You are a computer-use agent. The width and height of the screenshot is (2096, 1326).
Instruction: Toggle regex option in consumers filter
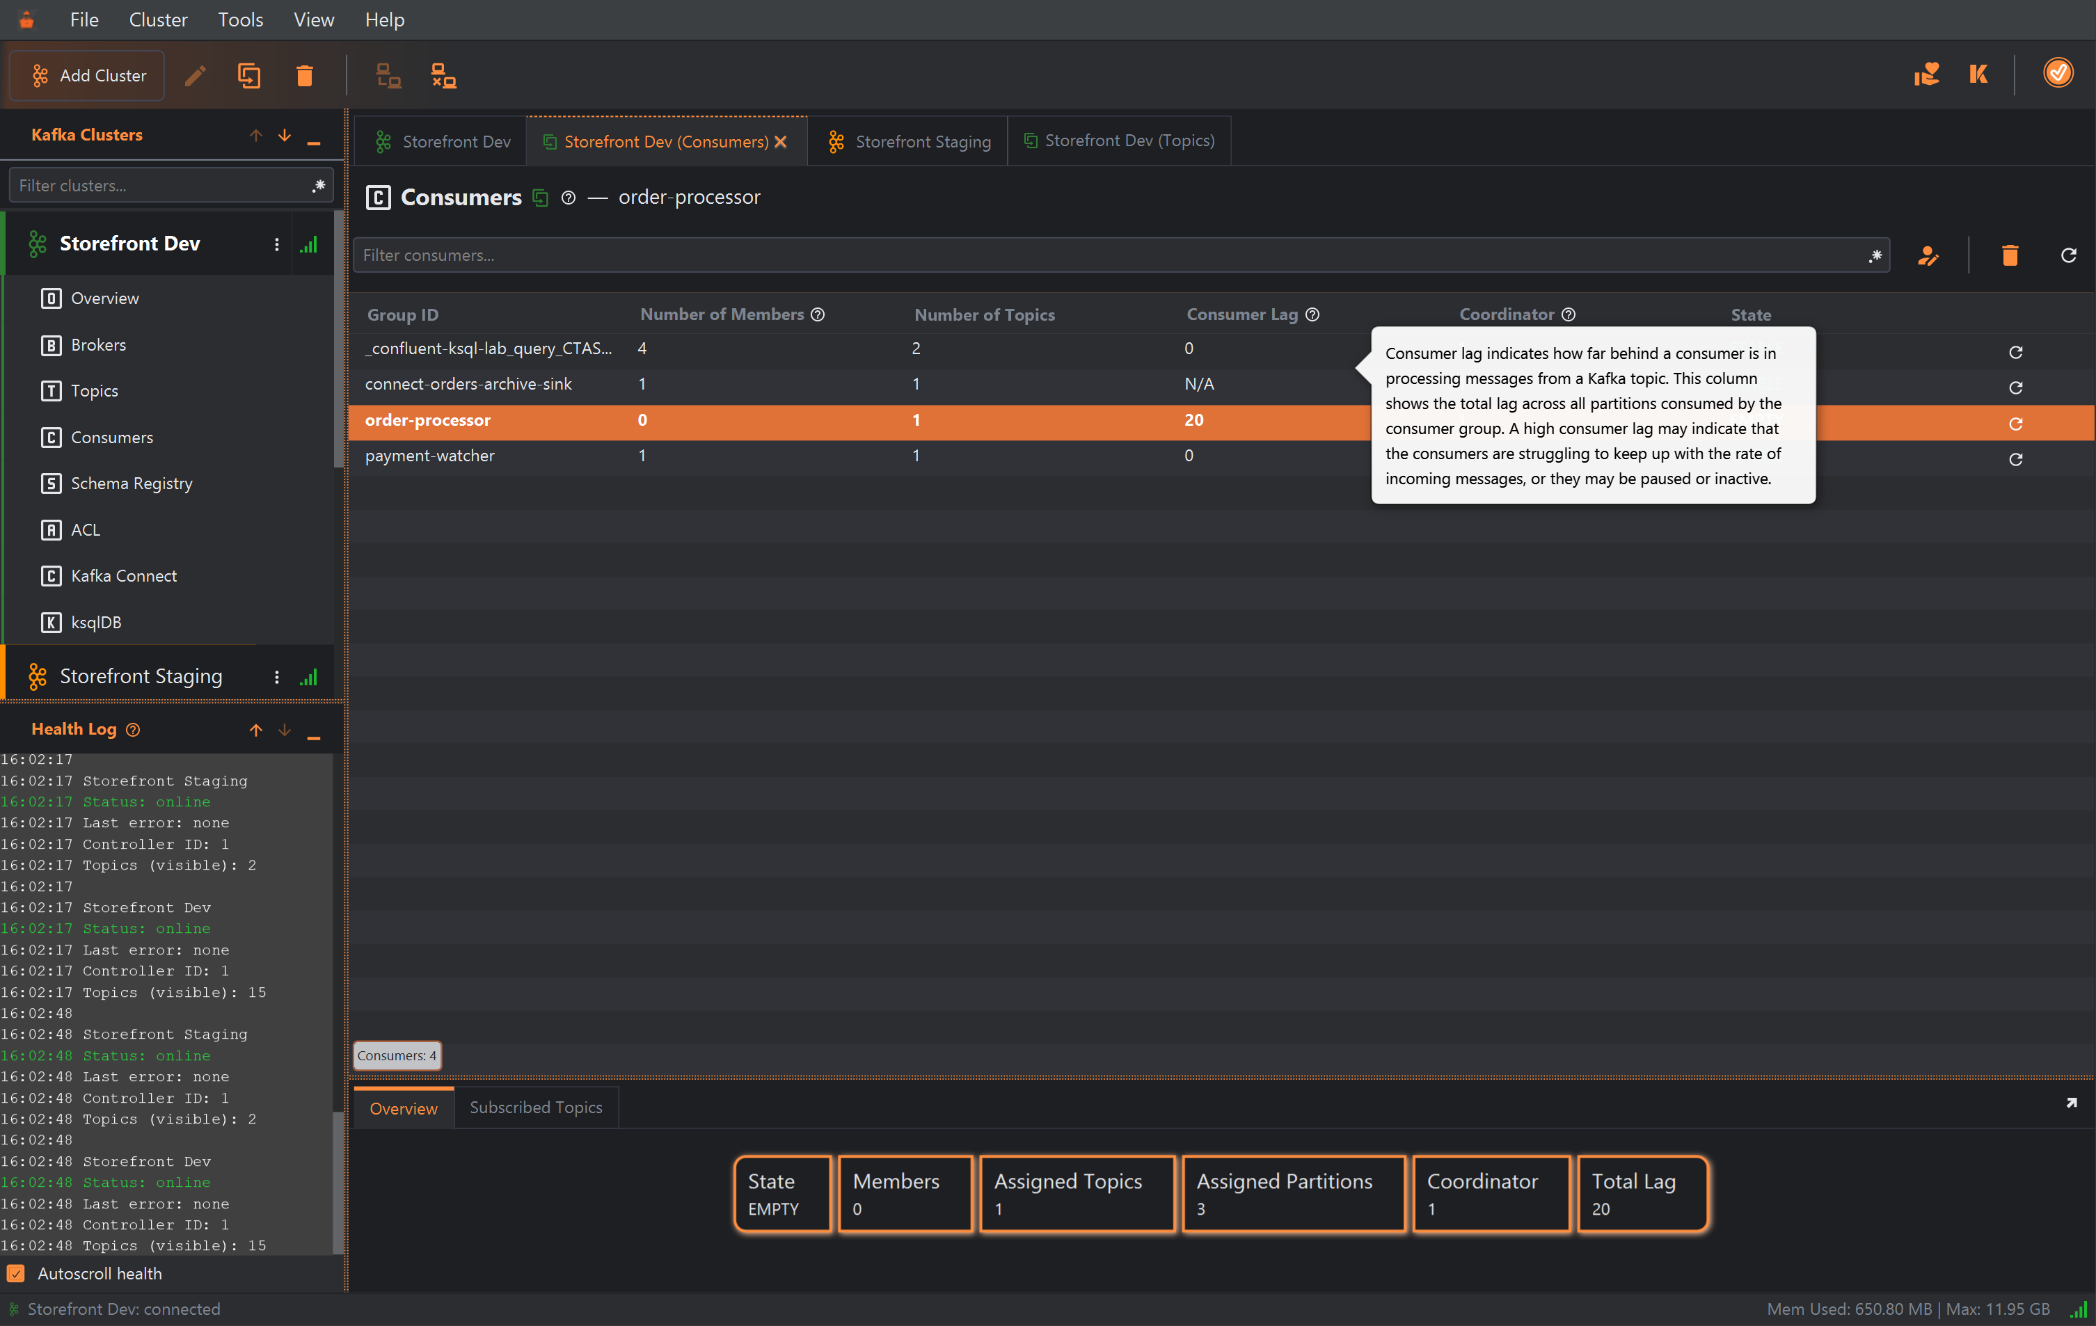(1875, 255)
